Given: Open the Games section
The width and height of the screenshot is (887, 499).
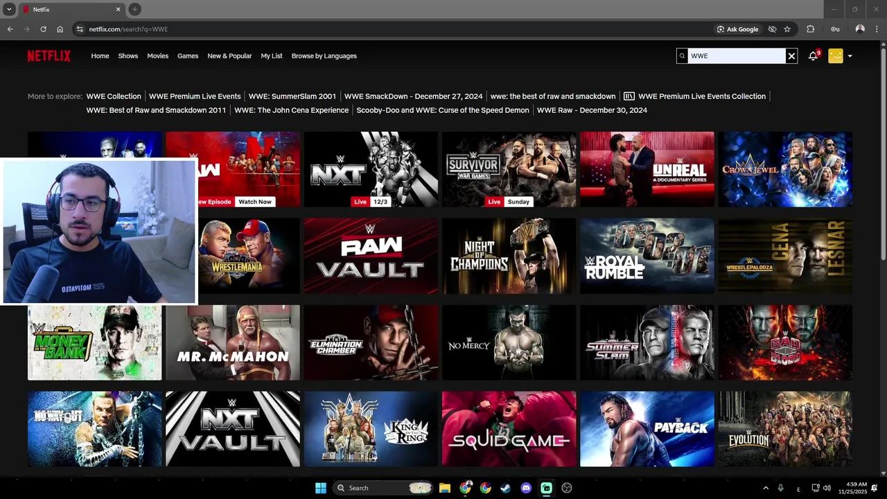Looking at the screenshot, I should [188, 56].
